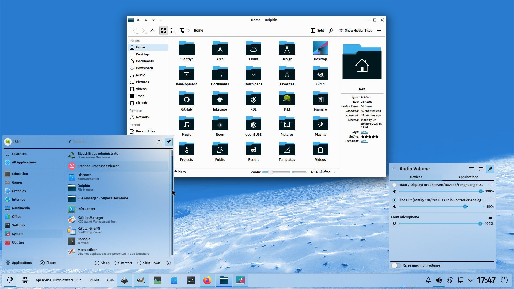Go up one folder in Dolphin

coord(152,31)
